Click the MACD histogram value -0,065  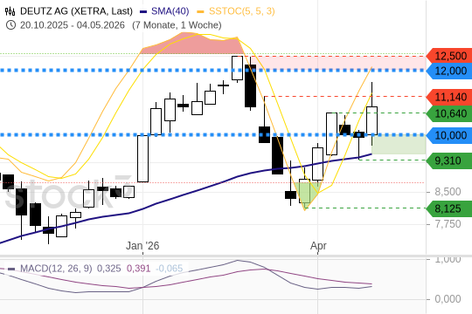pyautogui.click(x=169, y=268)
